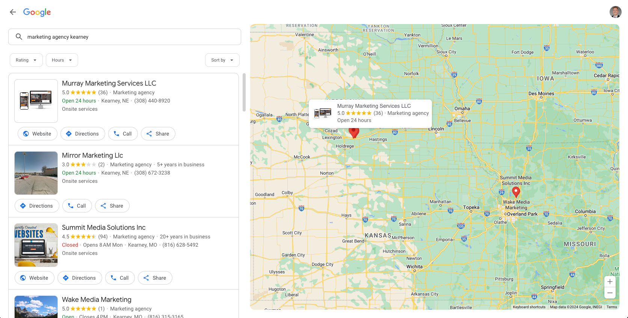Click the red pin for Summit Media Solutions

click(x=516, y=192)
